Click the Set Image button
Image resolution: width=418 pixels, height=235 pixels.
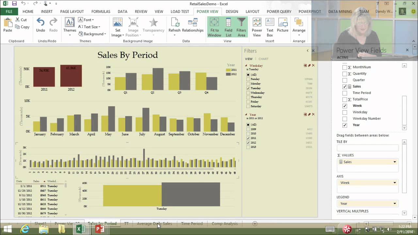click(118, 27)
